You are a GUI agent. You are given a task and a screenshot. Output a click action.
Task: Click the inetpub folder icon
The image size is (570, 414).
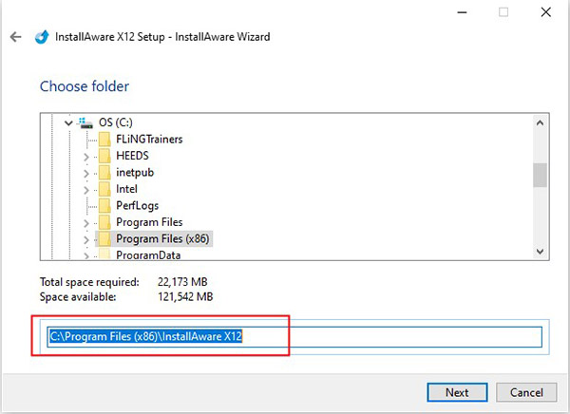pos(104,173)
